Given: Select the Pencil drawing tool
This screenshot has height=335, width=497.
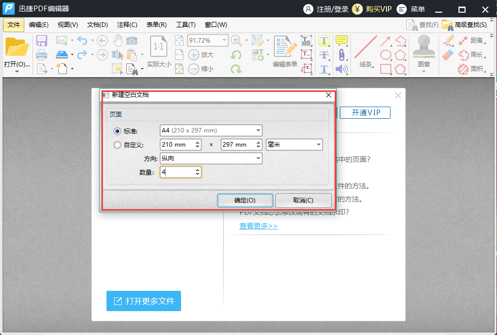Looking at the screenshot, I should [x=448, y=41].
